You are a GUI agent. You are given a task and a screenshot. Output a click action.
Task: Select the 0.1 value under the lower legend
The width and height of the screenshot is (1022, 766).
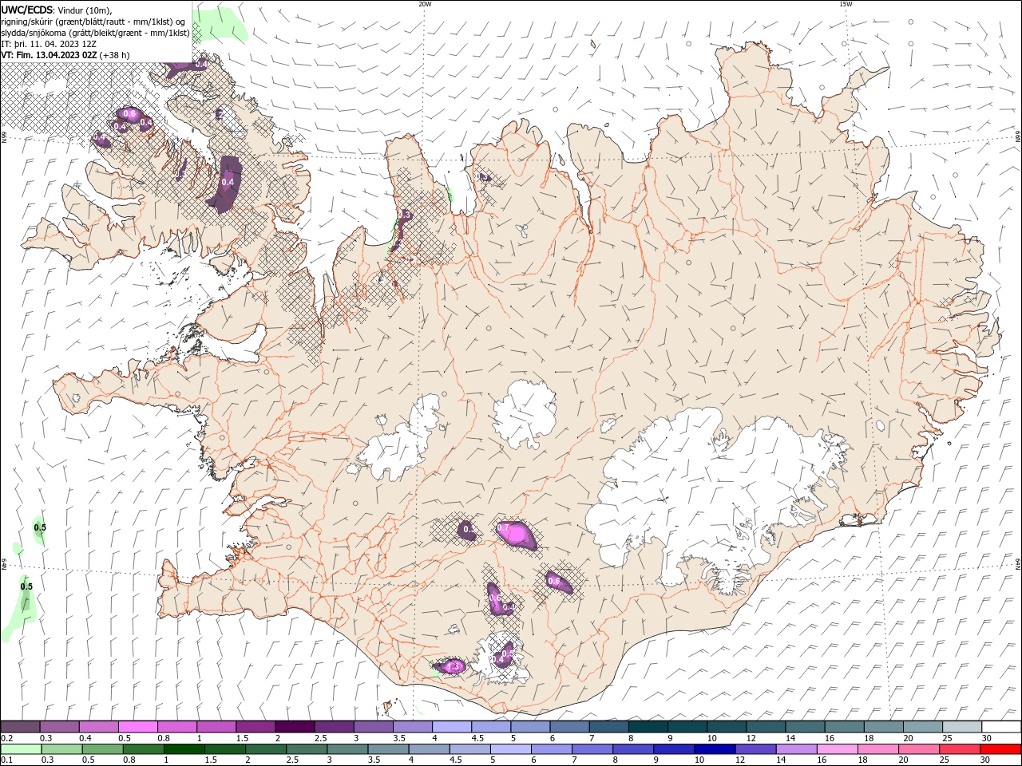click(6, 760)
